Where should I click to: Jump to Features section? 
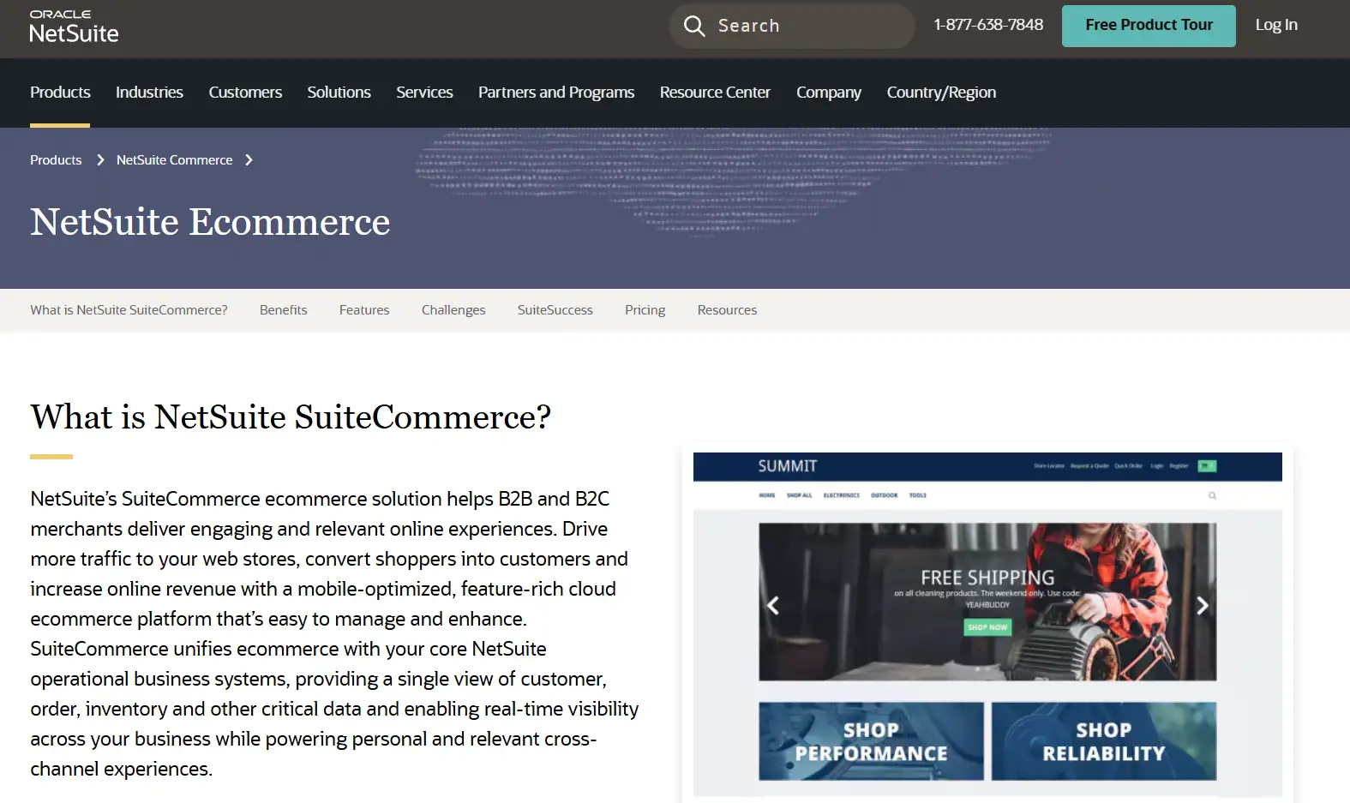[364, 310]
